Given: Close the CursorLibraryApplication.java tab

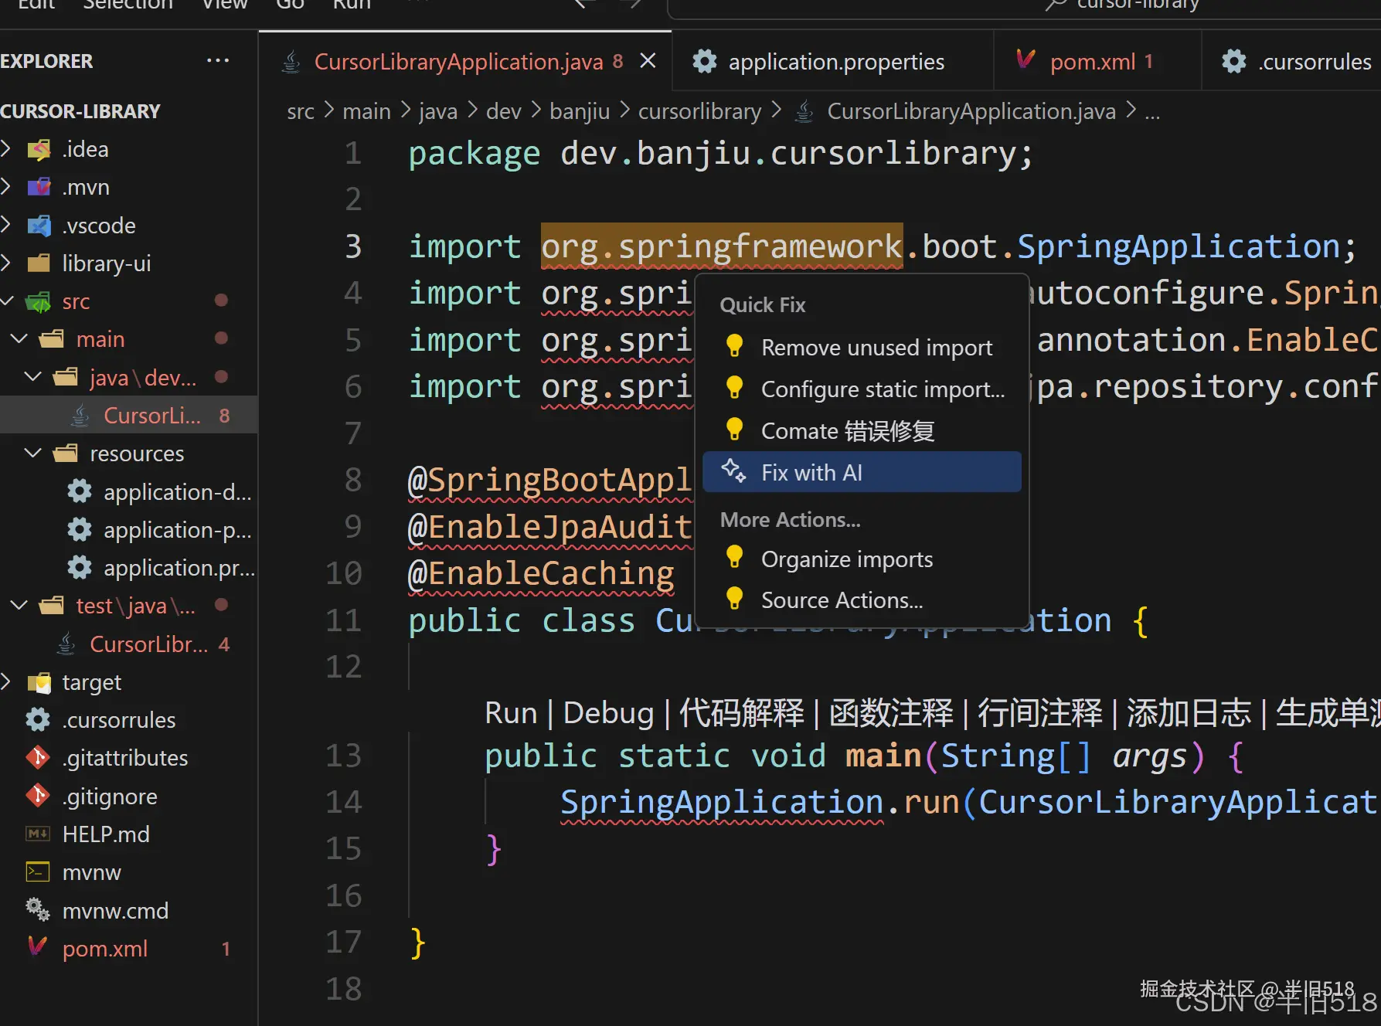Looking at the screenshot, I should (x=648, y=61).
